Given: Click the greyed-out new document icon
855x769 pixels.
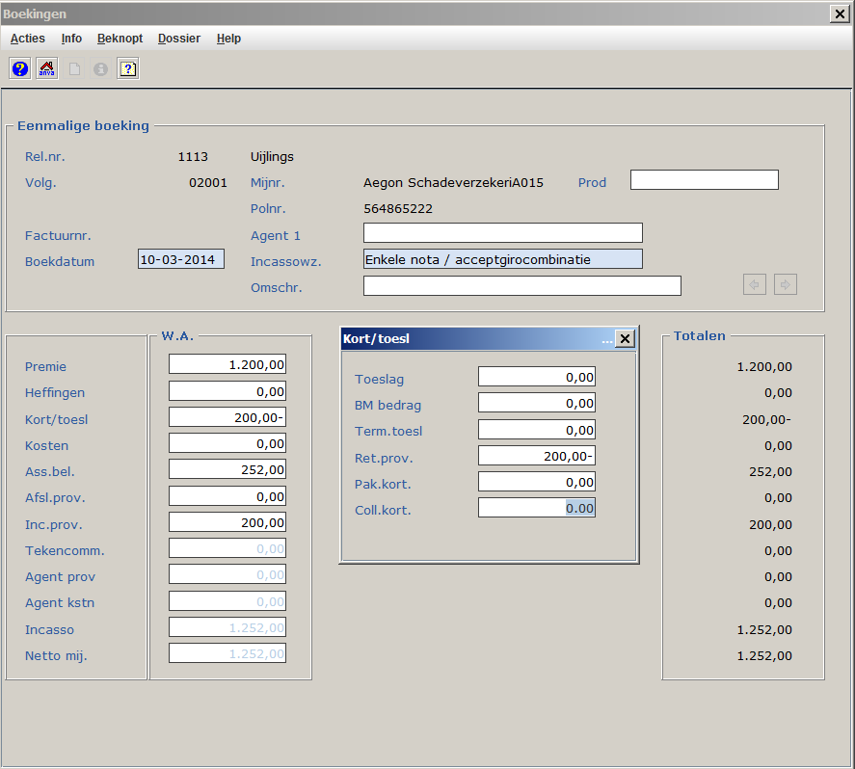Looking at the screenshot, I should click(x=74, y=68).
